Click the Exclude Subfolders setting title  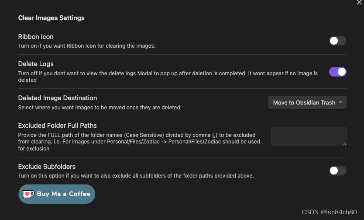tap(47, 167)
